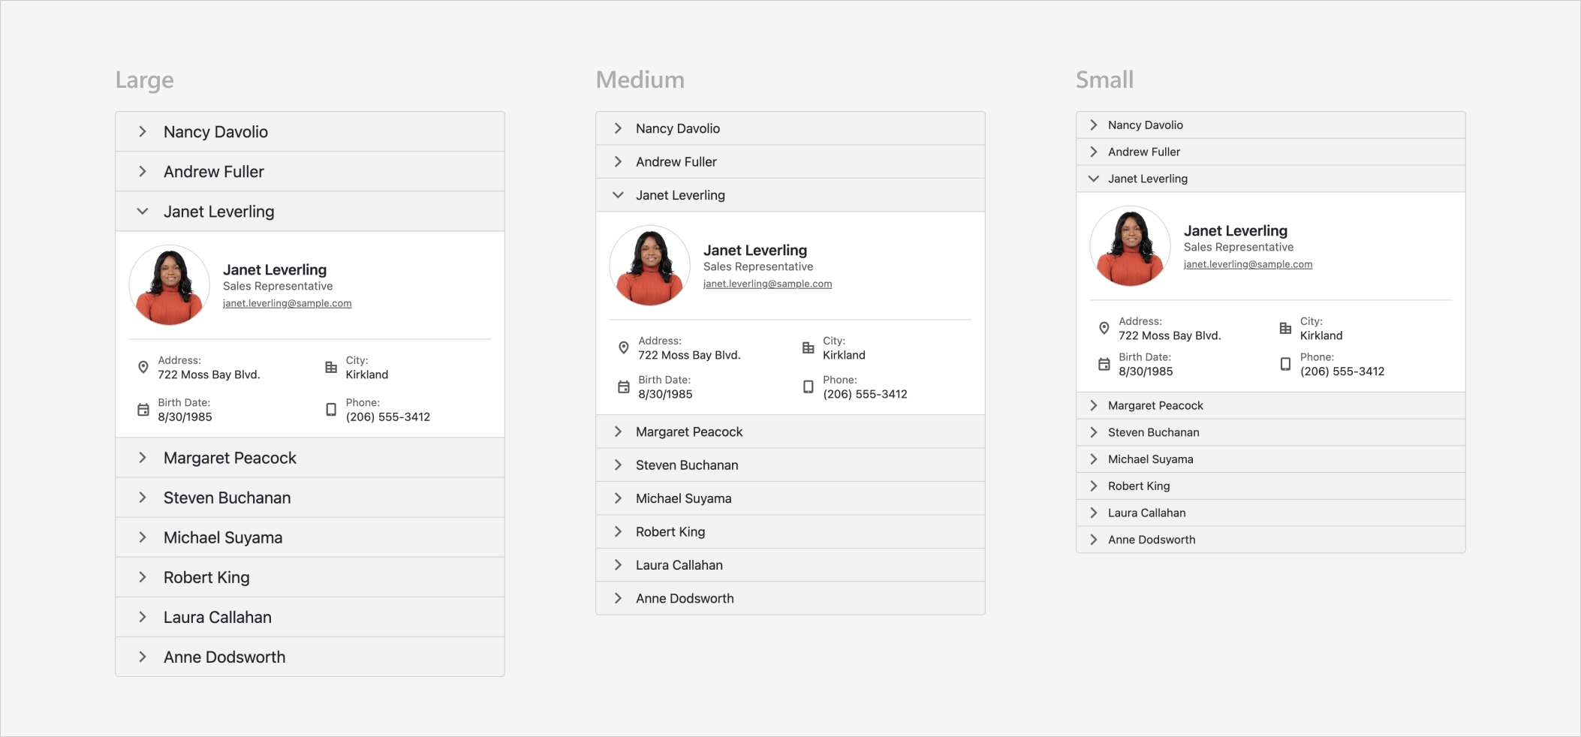Click the city building icon in Large card
Screen dimensions: 1581x737
[330, 367]
